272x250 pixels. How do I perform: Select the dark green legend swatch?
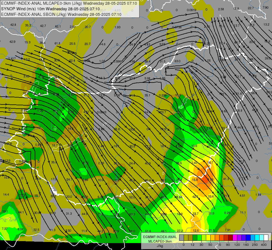tap(195, 237)
